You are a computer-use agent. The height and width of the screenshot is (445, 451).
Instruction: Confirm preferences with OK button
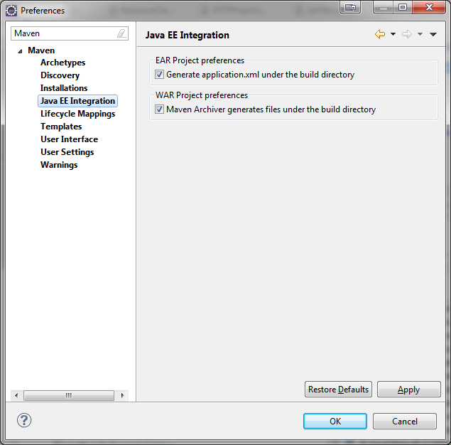(x=335, y=421)
